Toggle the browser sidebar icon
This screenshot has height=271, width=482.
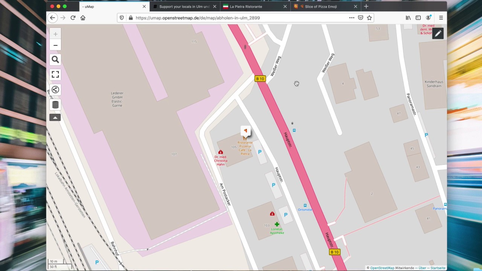pyautogui.click(x=418, y=18)
